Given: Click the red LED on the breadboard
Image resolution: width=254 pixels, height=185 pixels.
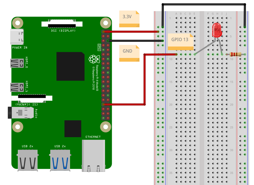Looking at the screenshot, I should coord(217,30).
